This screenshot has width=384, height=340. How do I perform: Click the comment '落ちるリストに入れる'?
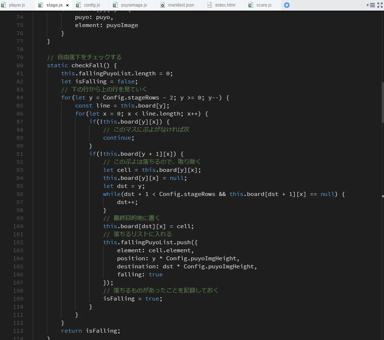point(137,234)
